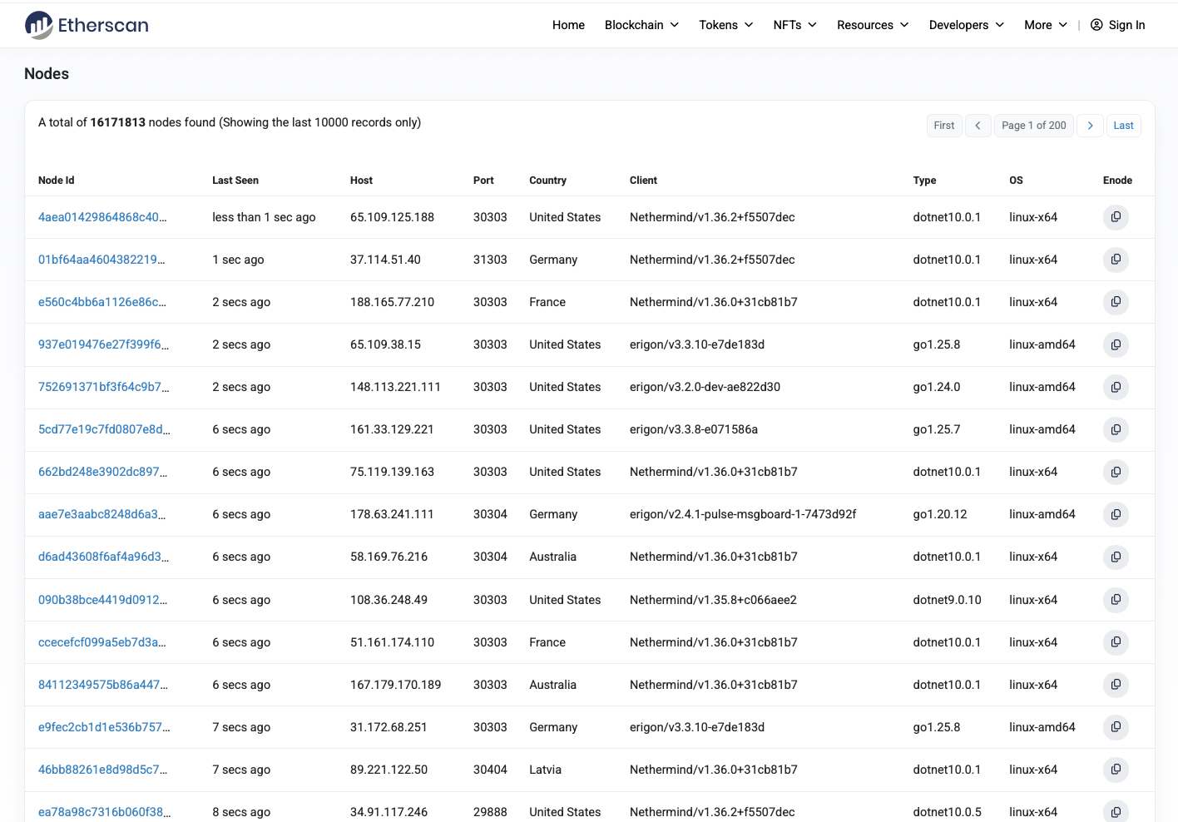Copy enode for node 662bd248e3902dc897
Screen dimensions: 1178x822
(1116, 472)
